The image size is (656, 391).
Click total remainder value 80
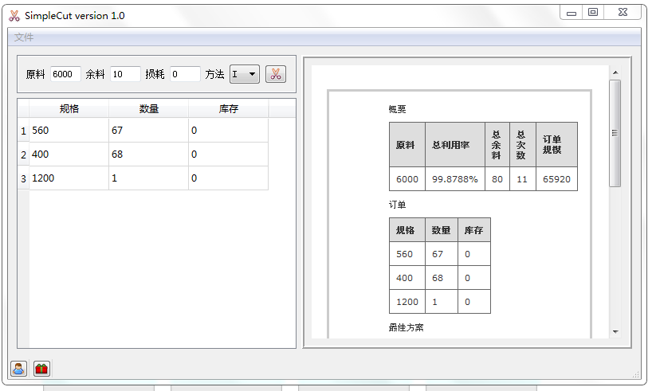[x=497, y=179]
